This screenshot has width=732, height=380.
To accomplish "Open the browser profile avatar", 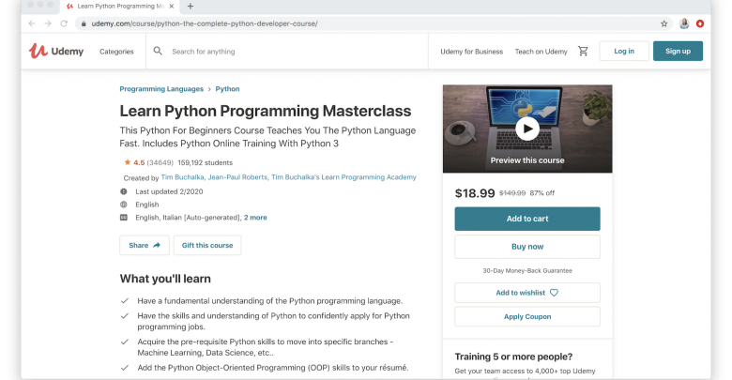I will point(684,23).
